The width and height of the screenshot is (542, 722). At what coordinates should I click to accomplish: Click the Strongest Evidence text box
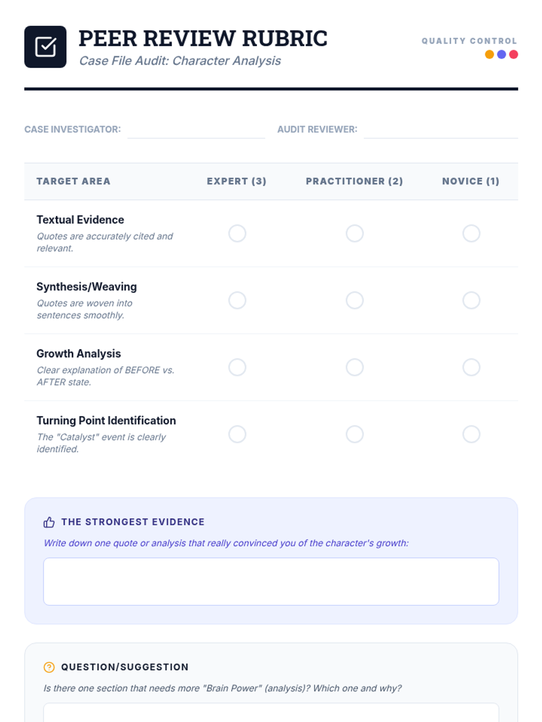click(x=271, y=581)
